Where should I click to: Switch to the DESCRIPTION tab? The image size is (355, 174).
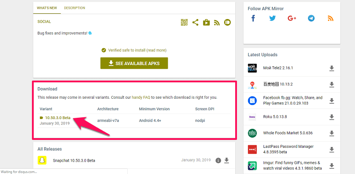tap(75, 8)
